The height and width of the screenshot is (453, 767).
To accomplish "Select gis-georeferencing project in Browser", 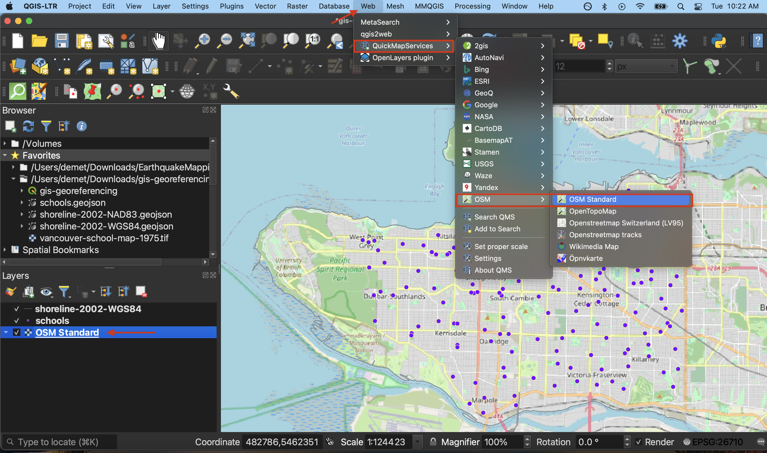I will (x=78, y=191).
